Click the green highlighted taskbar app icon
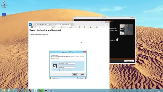This screenshot has height=92, width=163. point(41,90)
